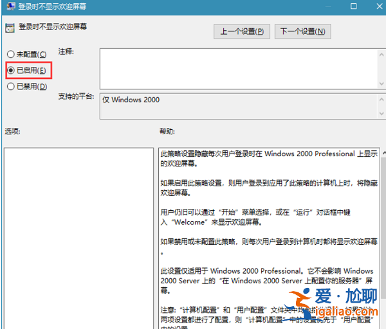Screen dimensions: 386x329
Task: Click the 支持的平台 label
Action: [x=76, y=96]
